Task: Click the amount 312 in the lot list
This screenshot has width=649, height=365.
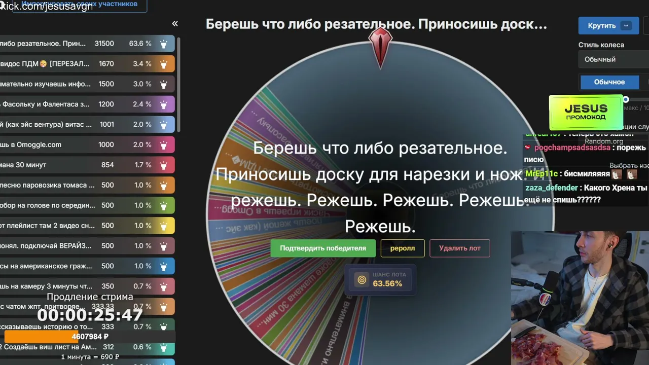Action: pos(108,347)
